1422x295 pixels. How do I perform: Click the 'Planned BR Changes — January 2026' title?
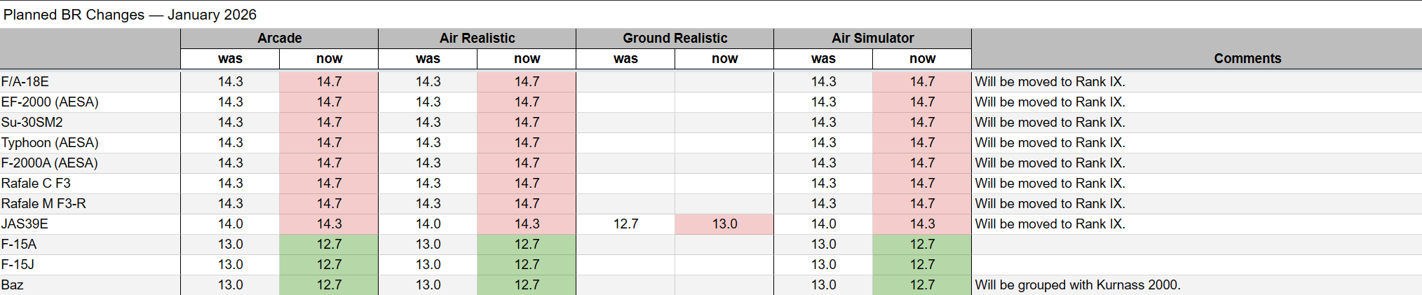pyautogui.click(x=130, y=15)
